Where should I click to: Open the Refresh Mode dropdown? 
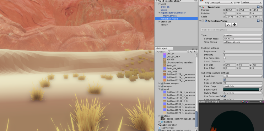pos(243,39)
